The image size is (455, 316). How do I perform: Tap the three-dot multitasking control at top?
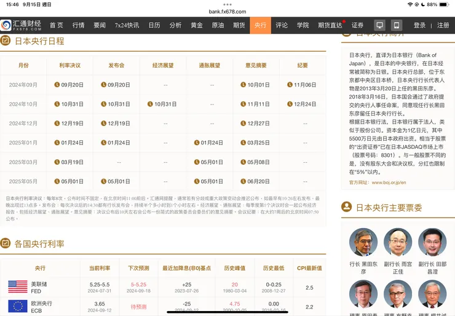(228, 4)
